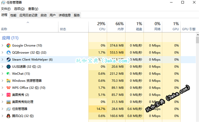Click the 任务管理器 process row icon
This screenshot has width=199, height=122.
(9, 109)
